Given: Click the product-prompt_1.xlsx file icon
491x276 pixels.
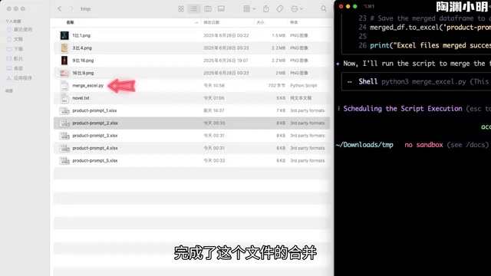Looking at the screenshot, I should (x=64, y=110).
